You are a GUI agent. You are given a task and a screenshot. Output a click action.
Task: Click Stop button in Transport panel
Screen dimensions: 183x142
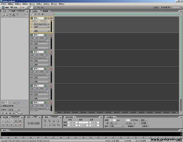click(3, 121)
